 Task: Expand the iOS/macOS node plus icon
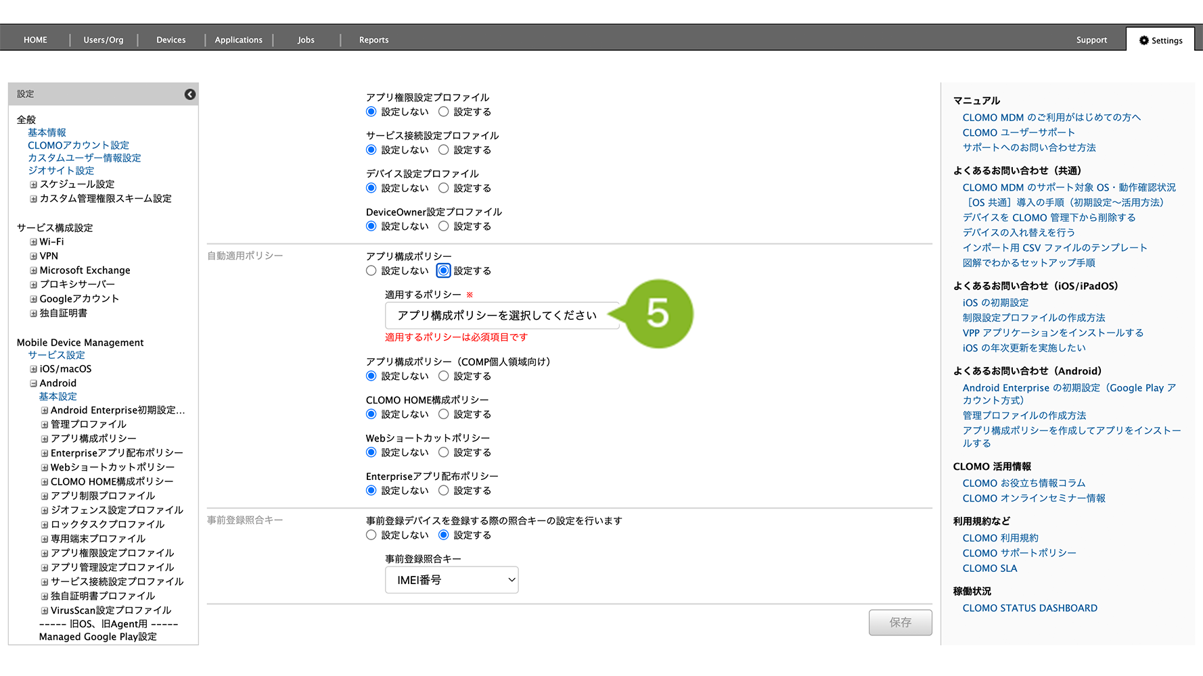(x=33, y=369)
